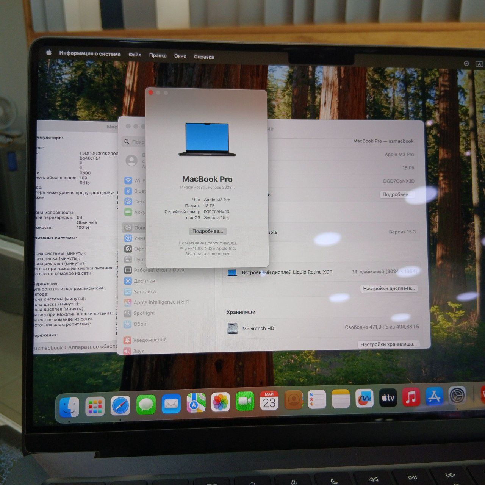Open Contacts from the Dock
This screenshot has width=485, height=485.
(x=293, y=400)
